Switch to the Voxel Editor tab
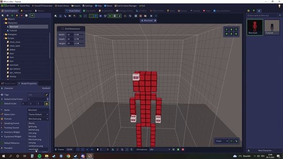 (x=73, y=11)
